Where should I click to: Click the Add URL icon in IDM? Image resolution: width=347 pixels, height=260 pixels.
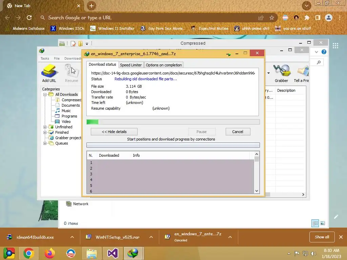coord(49,73)
